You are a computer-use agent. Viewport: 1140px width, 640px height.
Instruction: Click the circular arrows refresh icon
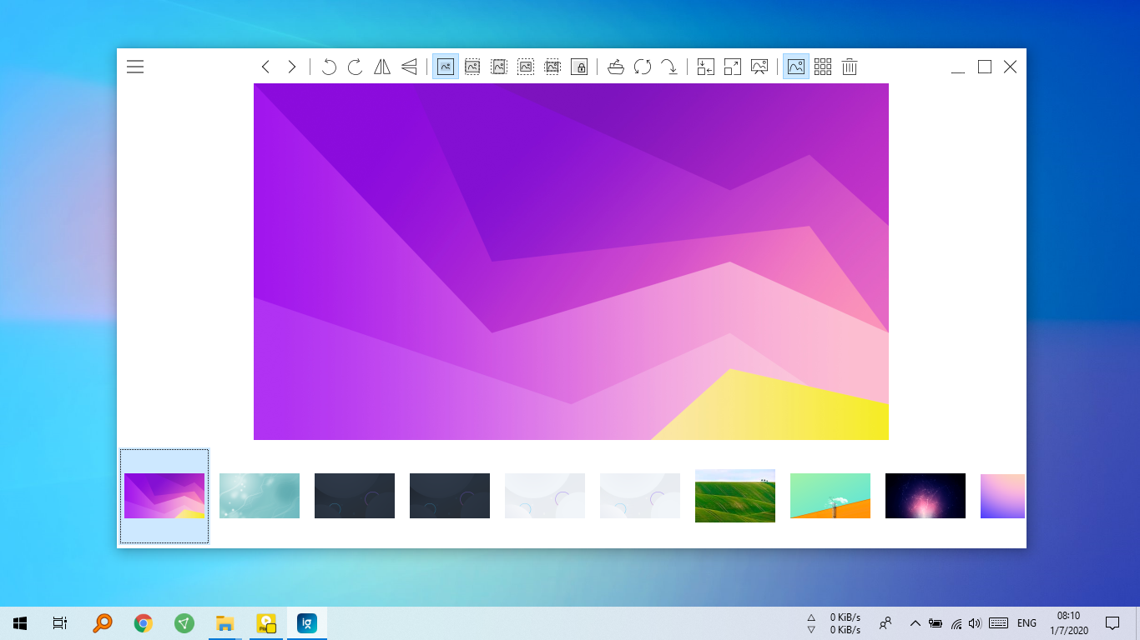pyautogui.click(x=643, y=67)
